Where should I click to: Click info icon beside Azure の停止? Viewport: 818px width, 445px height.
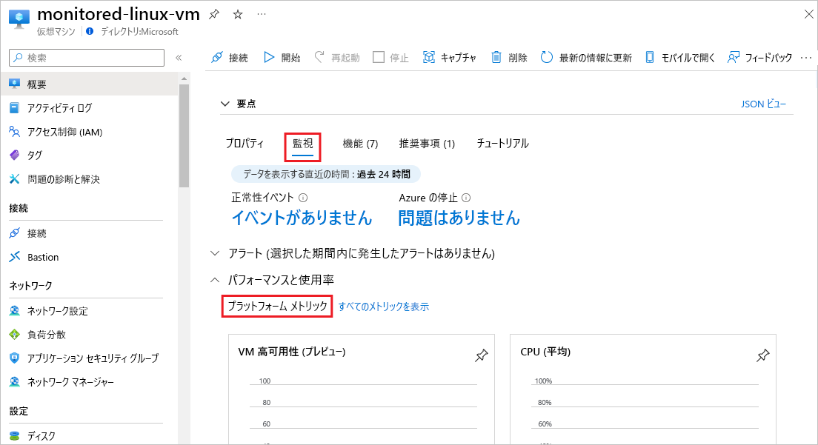466,198
